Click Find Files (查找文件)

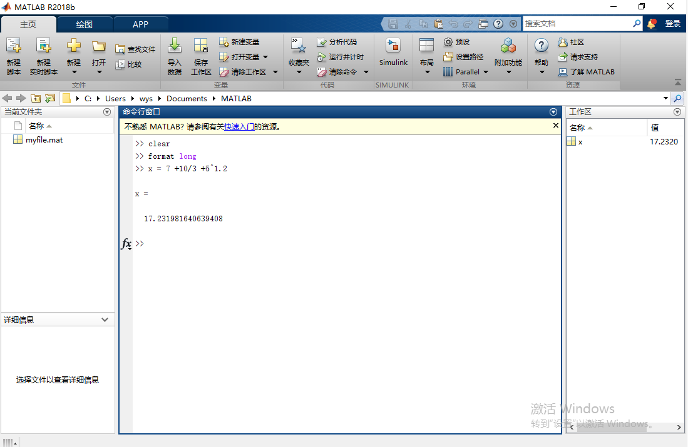click(135, 49)
